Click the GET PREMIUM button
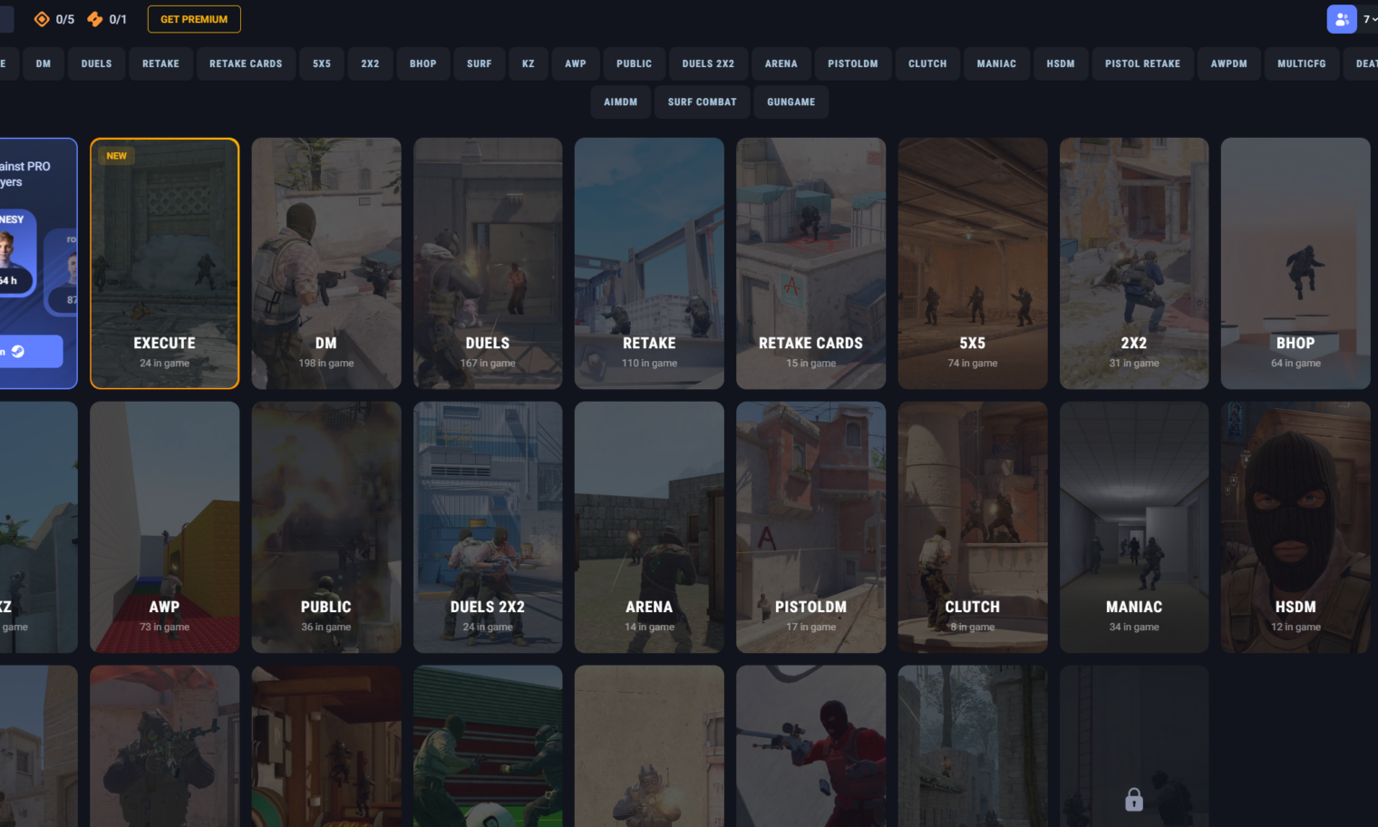This screenshot has height=827, width=1378. coord(194,19)
